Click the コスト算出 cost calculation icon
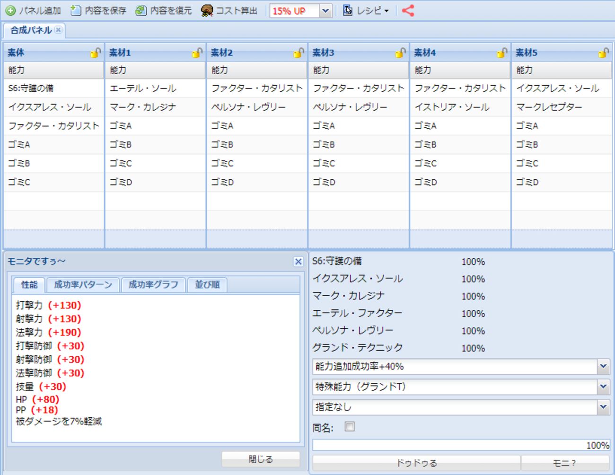This screenshot has height=475, width=615. pos(207,10)
